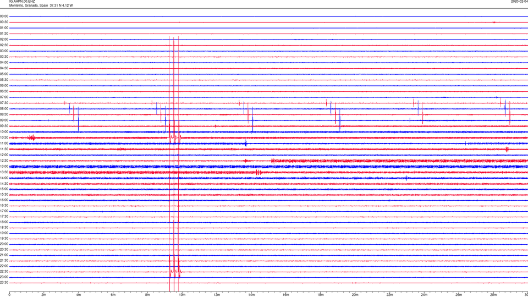Select the 13:30 trace time label

(4, 172)
